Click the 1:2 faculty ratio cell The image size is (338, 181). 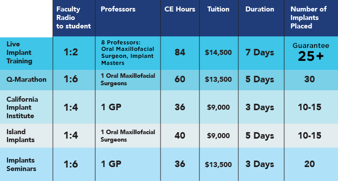tap(71, 52)
